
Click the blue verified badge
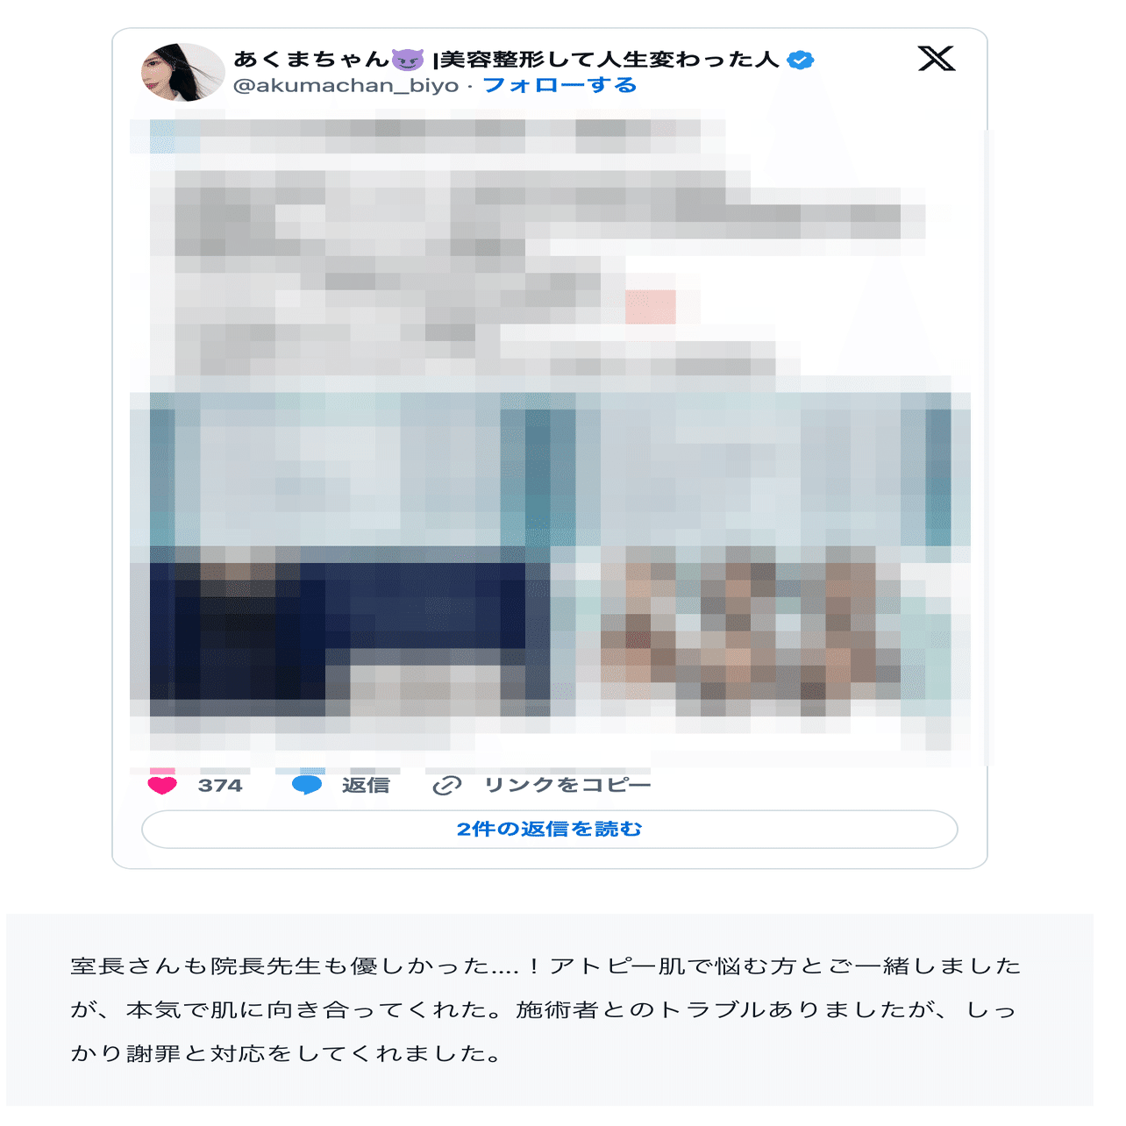click(801, 60)
